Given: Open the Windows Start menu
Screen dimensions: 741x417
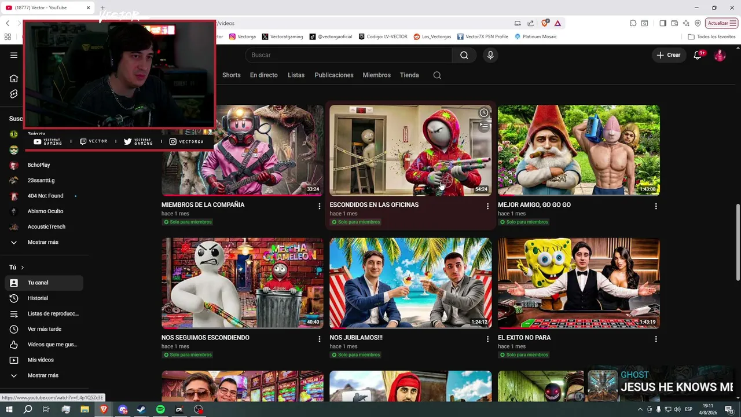Looking at the screenshot, I should [x=9, y=409].
